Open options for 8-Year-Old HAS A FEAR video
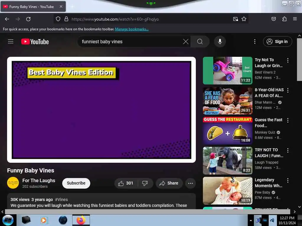Screen dimensions: 302x226 pos(288,90)
